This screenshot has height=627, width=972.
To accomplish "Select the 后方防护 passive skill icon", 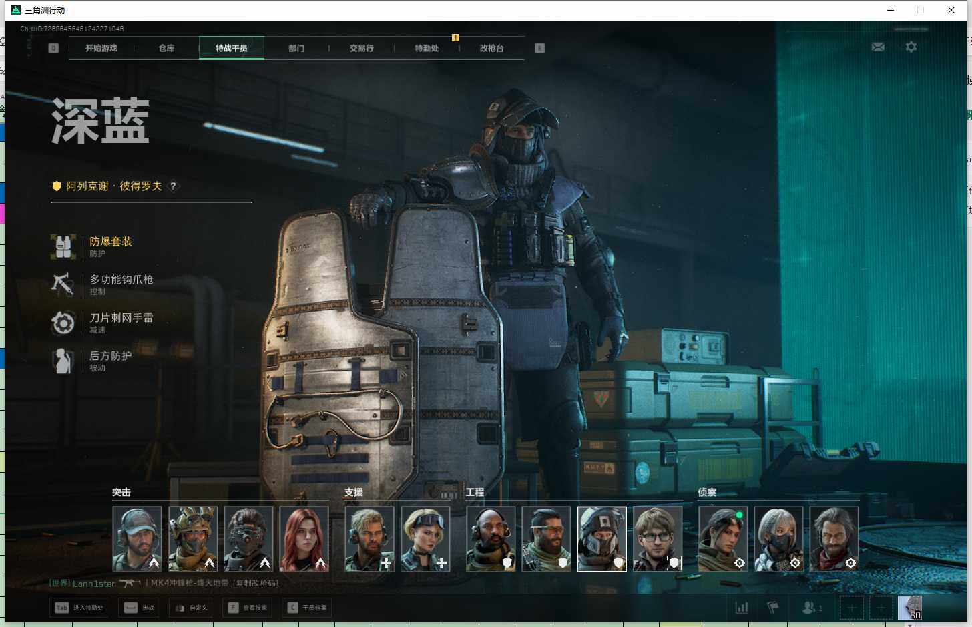I will [63, 361].
